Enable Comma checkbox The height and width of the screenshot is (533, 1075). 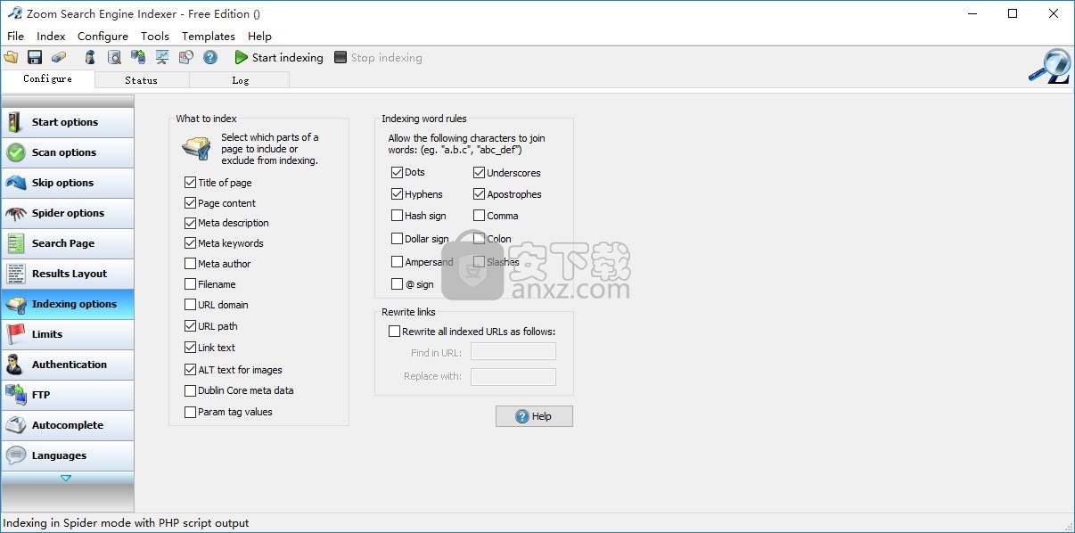pos(479,215)
